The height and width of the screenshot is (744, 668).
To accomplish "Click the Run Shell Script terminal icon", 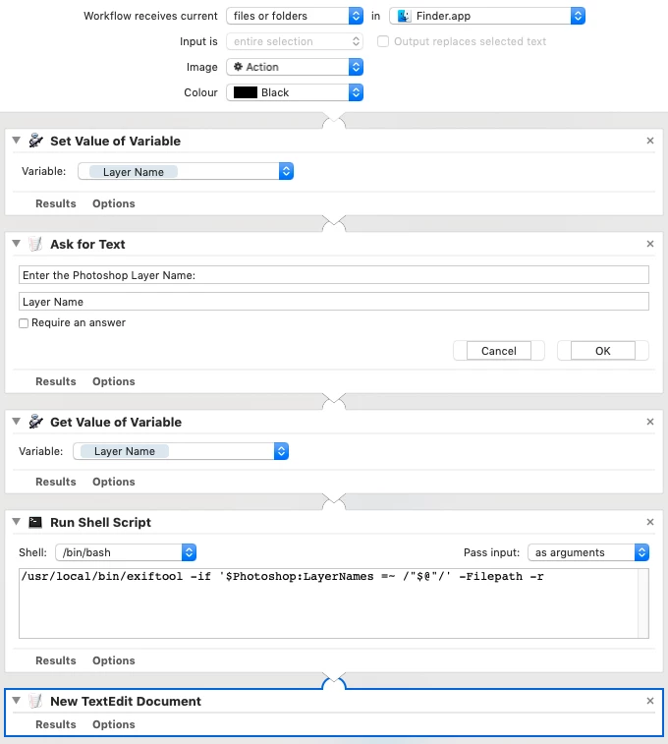I will [x=35, y=522].
